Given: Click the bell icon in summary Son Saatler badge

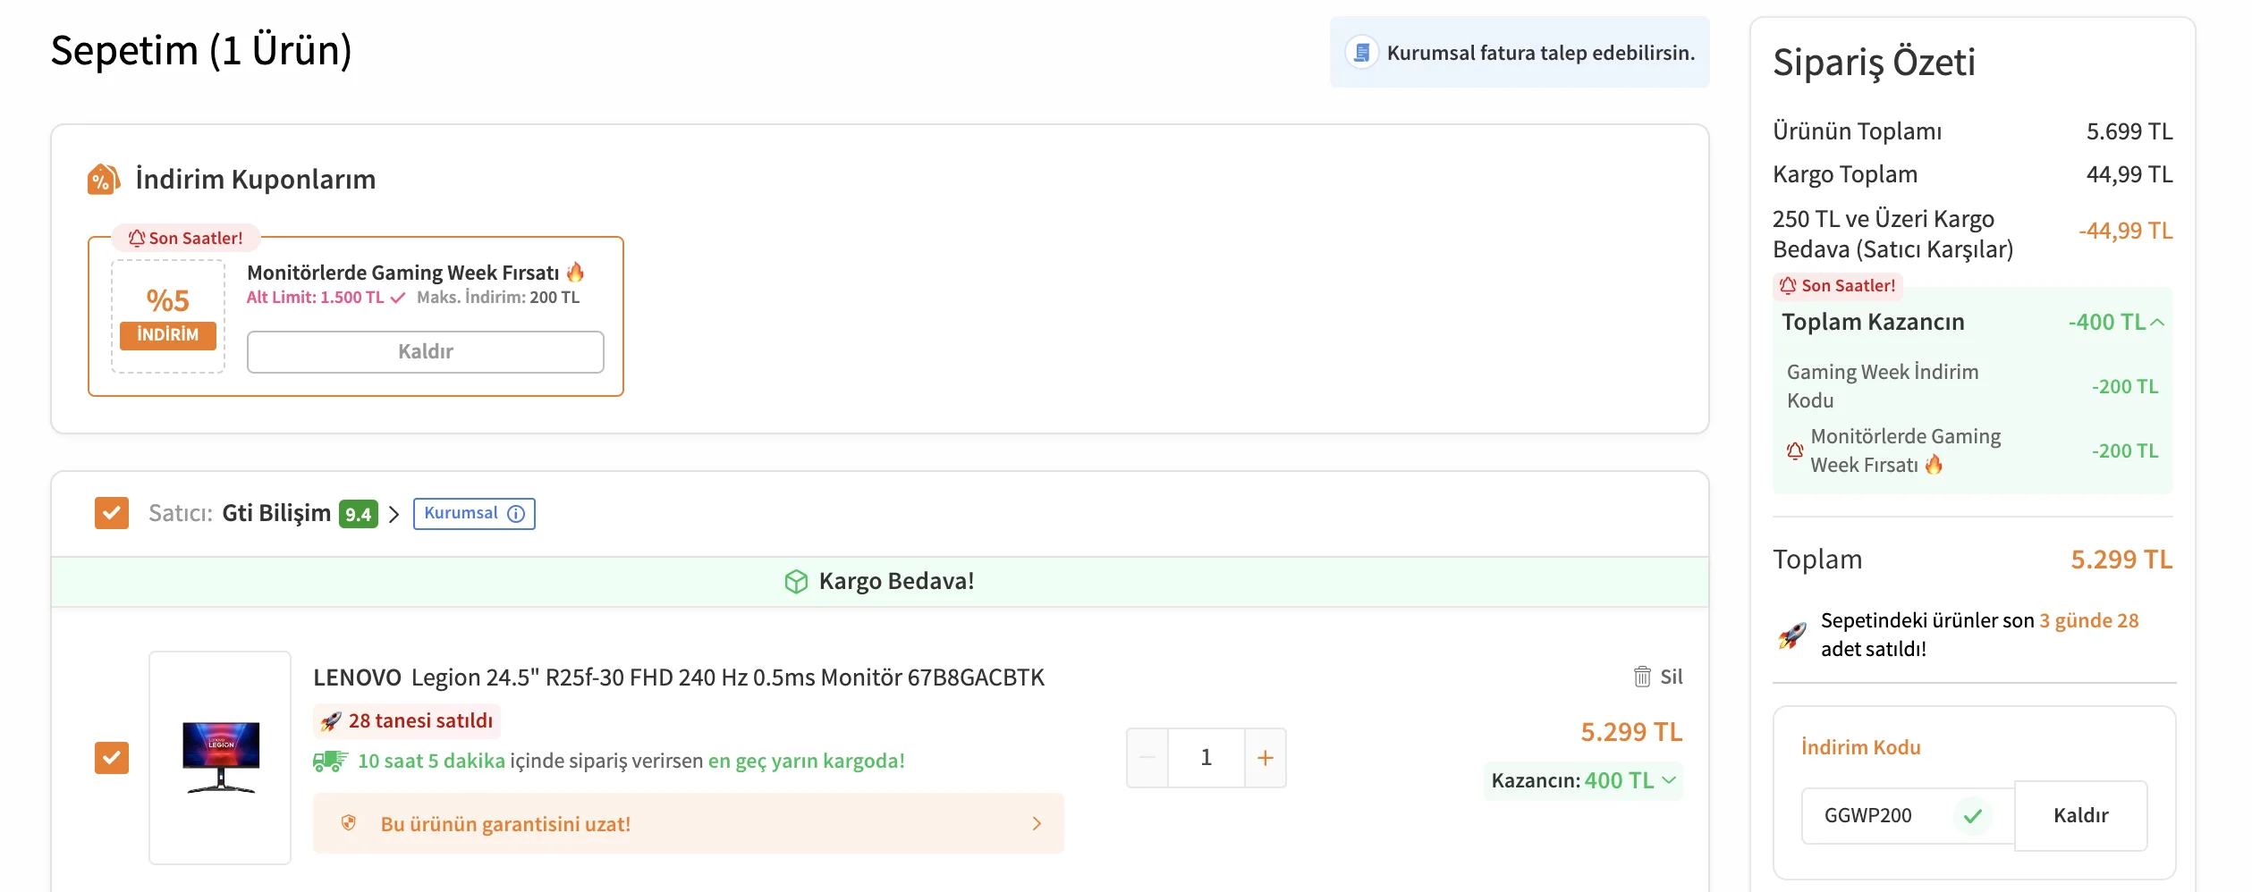Looking at the screenshot, I should 1788,285.
